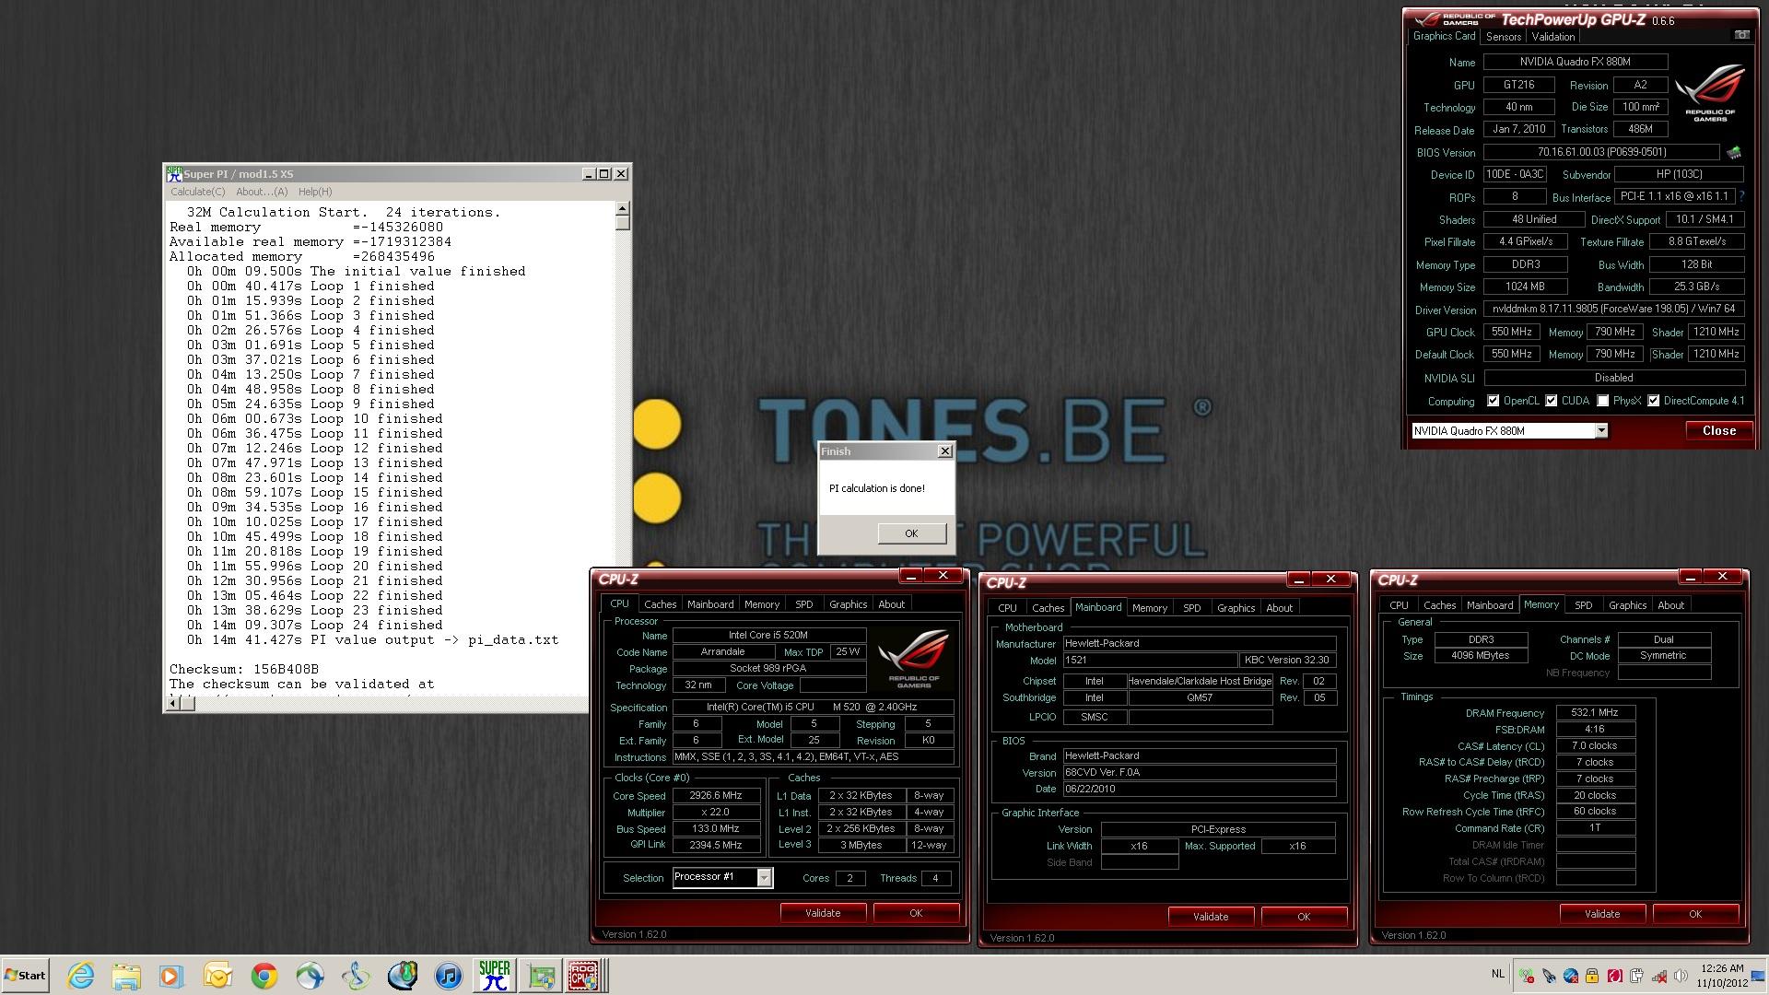Click the DRAM Frequency value 532.1 MHz
The width and height of the screenshot is (1769, 995).
1595,712
